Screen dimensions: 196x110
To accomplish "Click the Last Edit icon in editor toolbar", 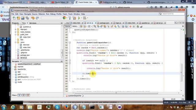I will pyautogui.click(x=81, y=26).
